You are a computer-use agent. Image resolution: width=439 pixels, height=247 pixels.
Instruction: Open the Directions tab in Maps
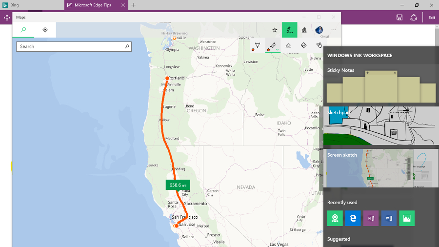45,30
